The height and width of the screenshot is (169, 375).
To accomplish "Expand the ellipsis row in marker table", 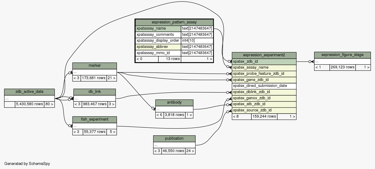I will point(94,72).
